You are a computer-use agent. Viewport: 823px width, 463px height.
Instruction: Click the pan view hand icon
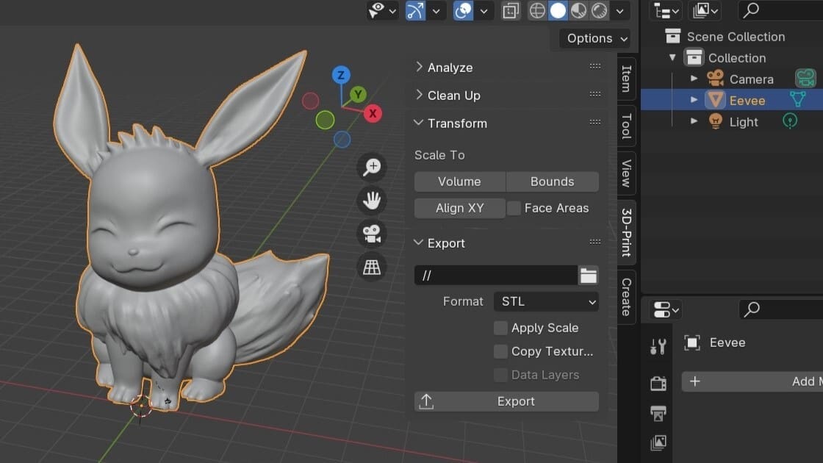372,201
